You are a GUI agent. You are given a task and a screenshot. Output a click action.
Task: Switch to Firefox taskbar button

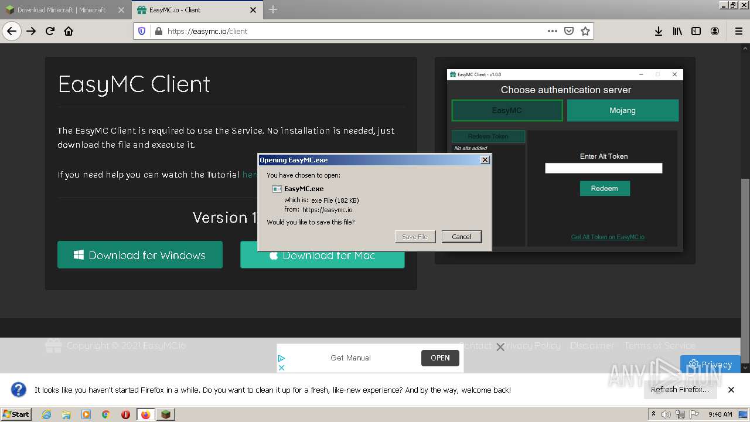point(146,414)
